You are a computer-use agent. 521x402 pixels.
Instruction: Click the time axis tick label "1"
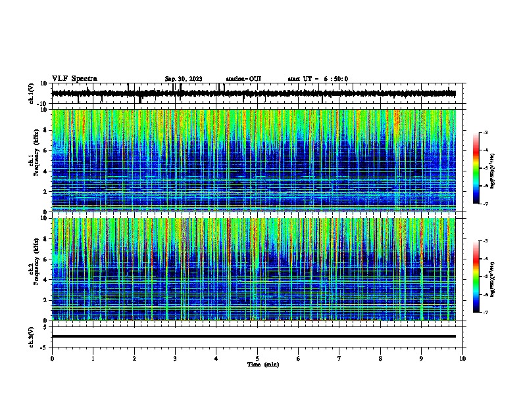(x=93, y=359)
